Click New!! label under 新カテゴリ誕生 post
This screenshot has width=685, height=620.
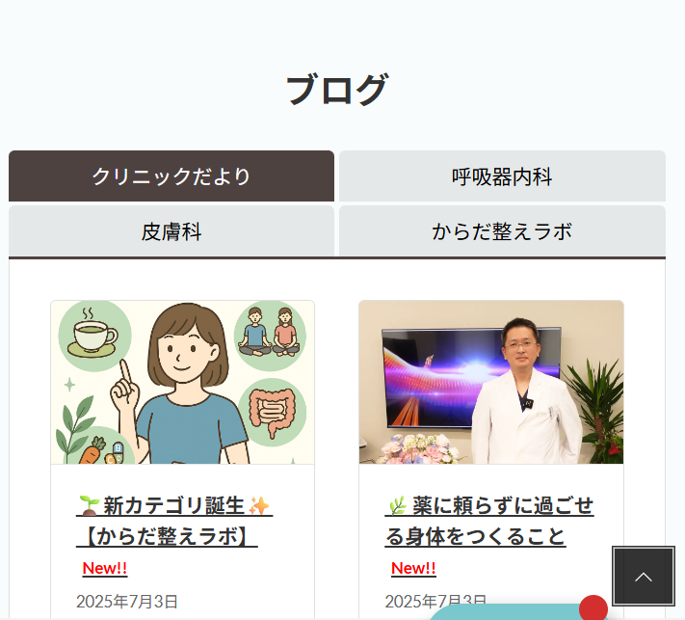(105, 568)
